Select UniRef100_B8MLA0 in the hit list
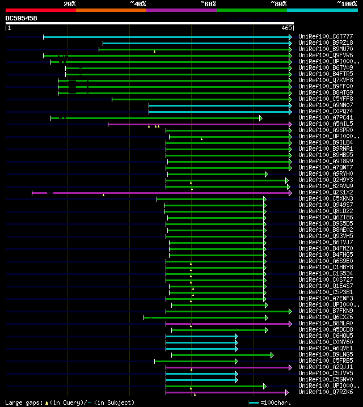363x407 pixels. click(326, 323)
